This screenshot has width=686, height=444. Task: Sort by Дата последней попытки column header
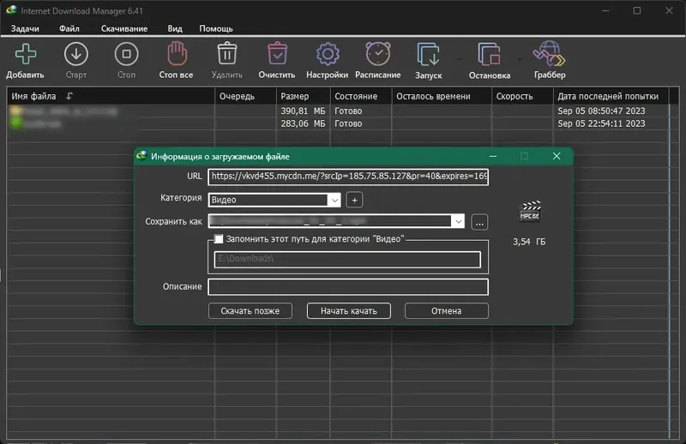coord(611,96)
